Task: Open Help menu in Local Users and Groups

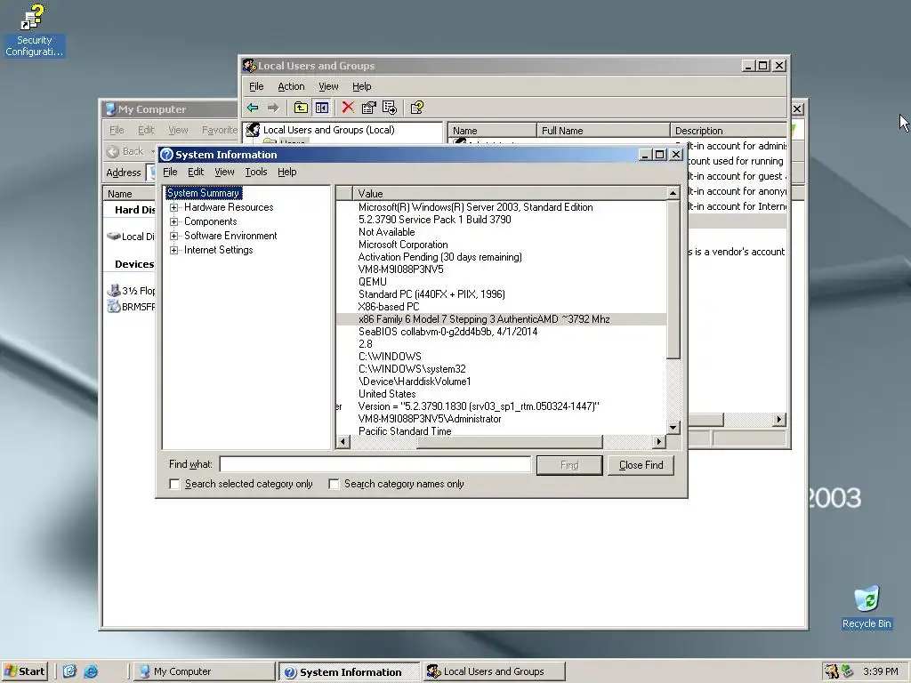Action: click(x=361, y=86)
